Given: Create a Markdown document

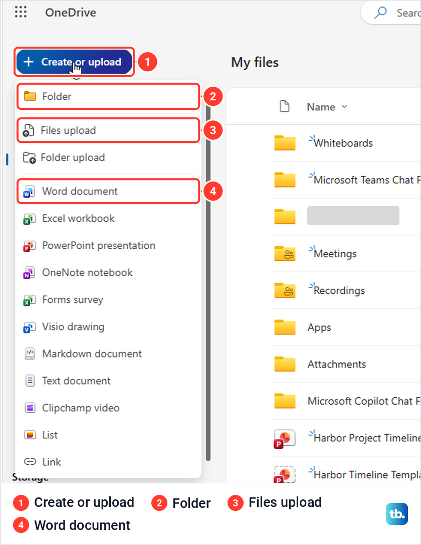Looking at the screenshot, I should point(108,354).
